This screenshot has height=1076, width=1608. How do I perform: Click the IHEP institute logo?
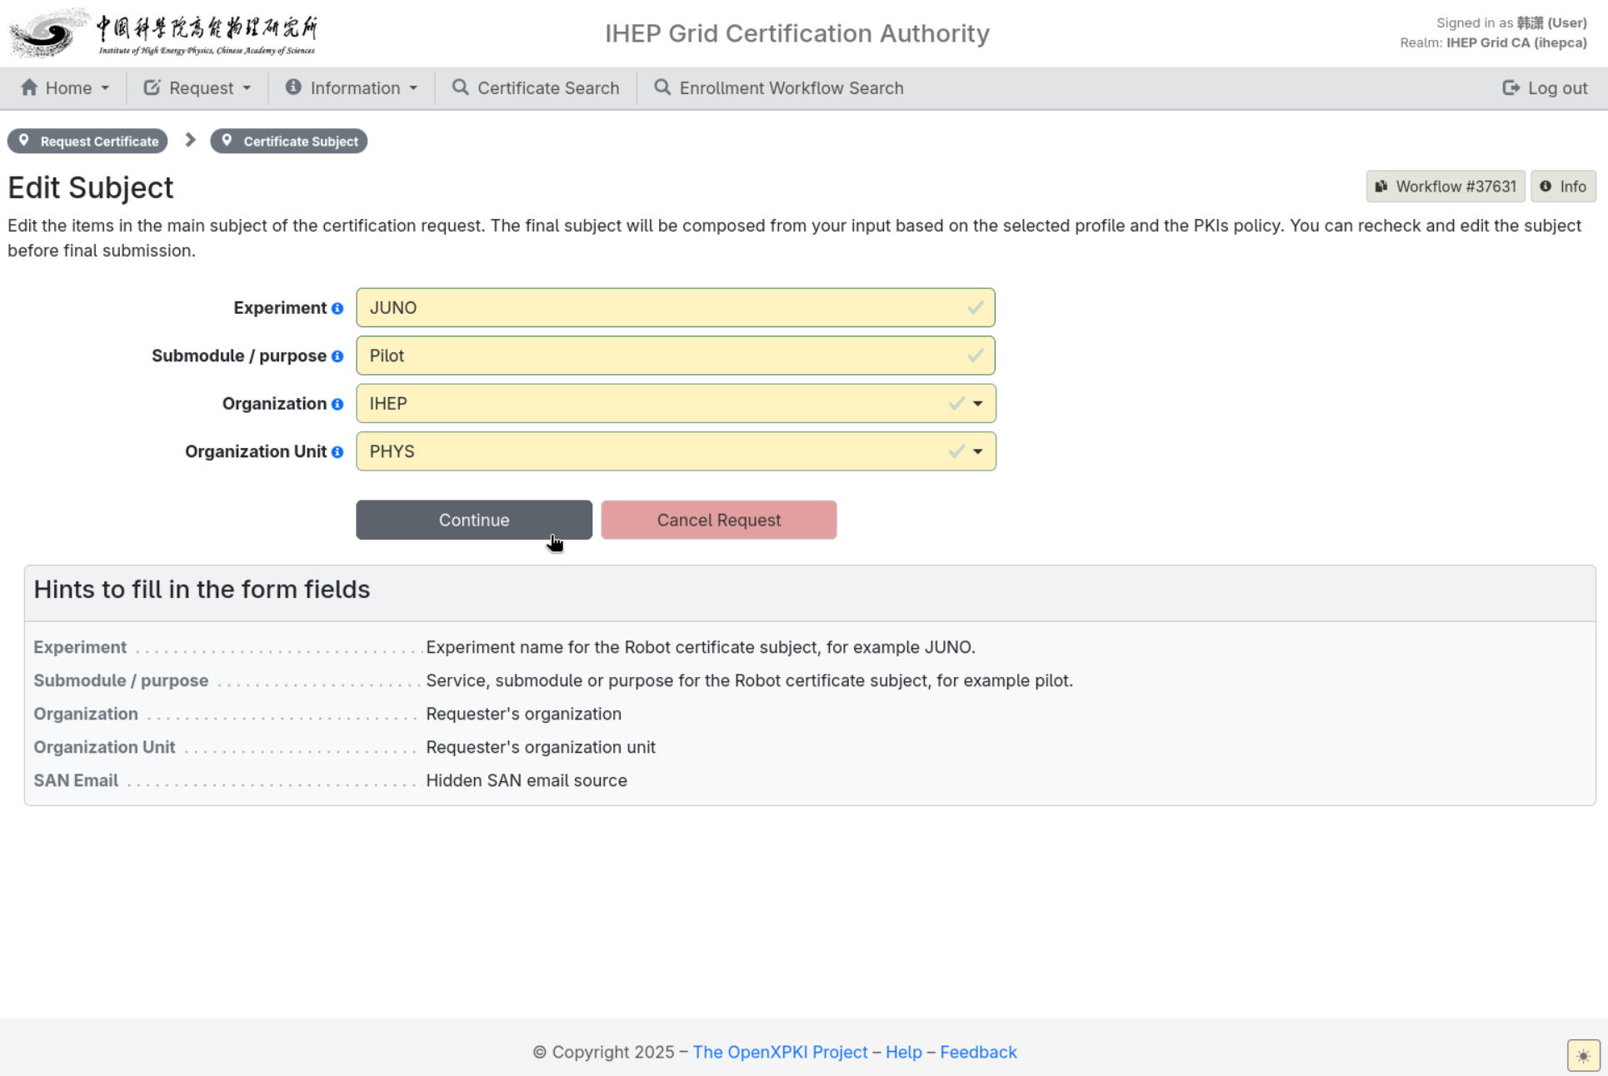(x=163, y=32)
